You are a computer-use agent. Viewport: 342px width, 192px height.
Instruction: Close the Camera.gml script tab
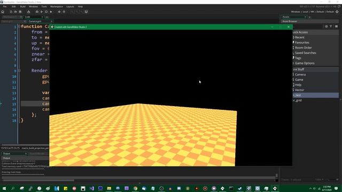click(x=51, y=21)
